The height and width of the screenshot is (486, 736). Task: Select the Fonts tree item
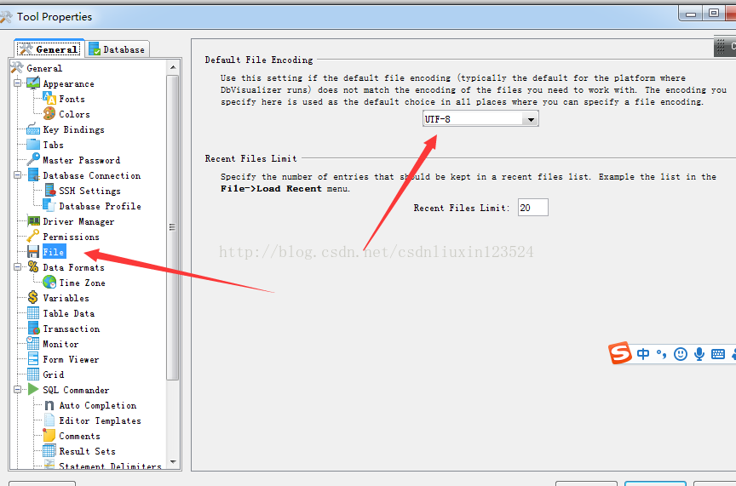(72, 99)
